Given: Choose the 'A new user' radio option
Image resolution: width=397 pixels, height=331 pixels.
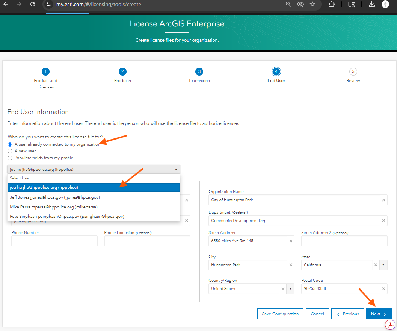Looking at the screenshot, I should (10, 151).
